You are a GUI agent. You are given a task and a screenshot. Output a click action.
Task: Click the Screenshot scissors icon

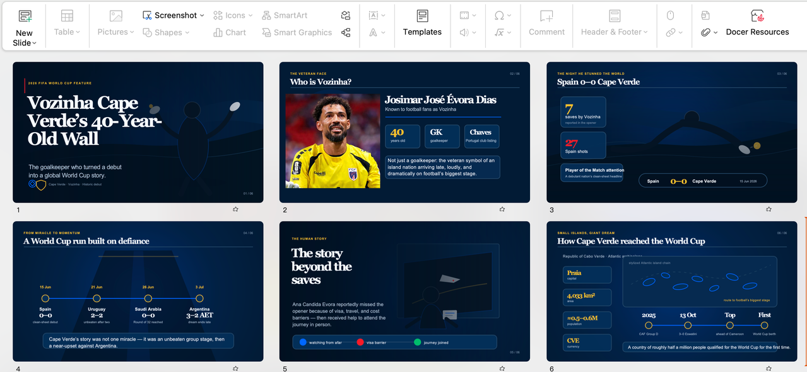[147, 15]
